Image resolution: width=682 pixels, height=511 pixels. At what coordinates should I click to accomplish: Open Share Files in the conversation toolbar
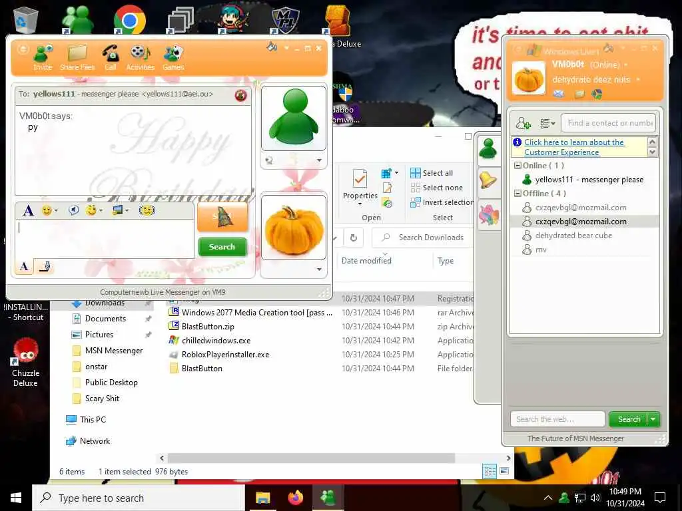click(77, 57)
